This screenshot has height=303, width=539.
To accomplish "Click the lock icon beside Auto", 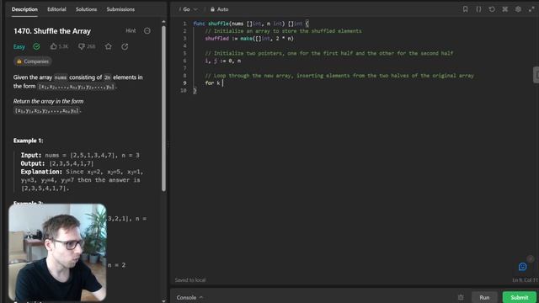I will (x=212, y=9).
